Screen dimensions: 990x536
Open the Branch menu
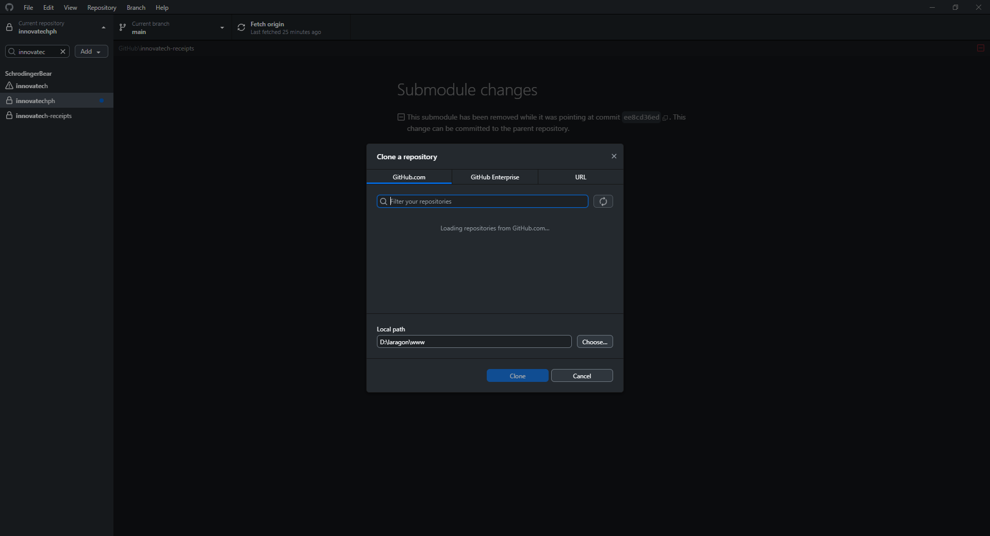pyautogui.click(x=136, y=7)
